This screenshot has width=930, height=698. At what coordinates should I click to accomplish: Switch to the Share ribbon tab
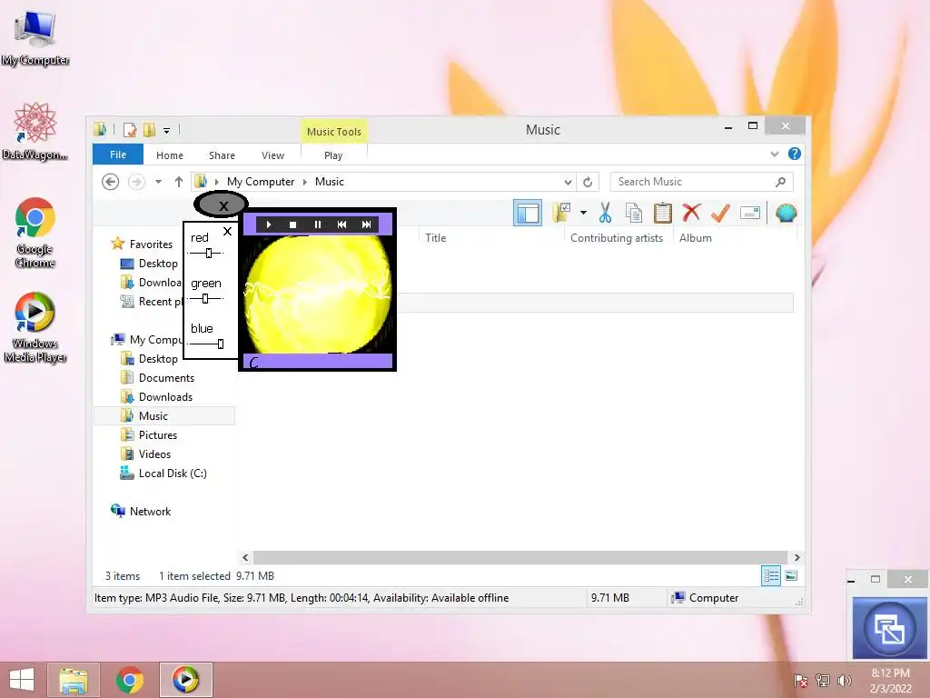[222, 155]
